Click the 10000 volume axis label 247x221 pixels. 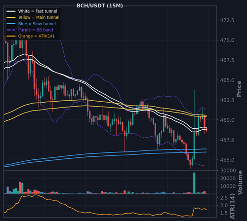228,186
